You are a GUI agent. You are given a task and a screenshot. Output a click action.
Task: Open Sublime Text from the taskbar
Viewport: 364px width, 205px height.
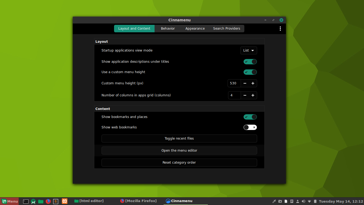coord(55,201)
